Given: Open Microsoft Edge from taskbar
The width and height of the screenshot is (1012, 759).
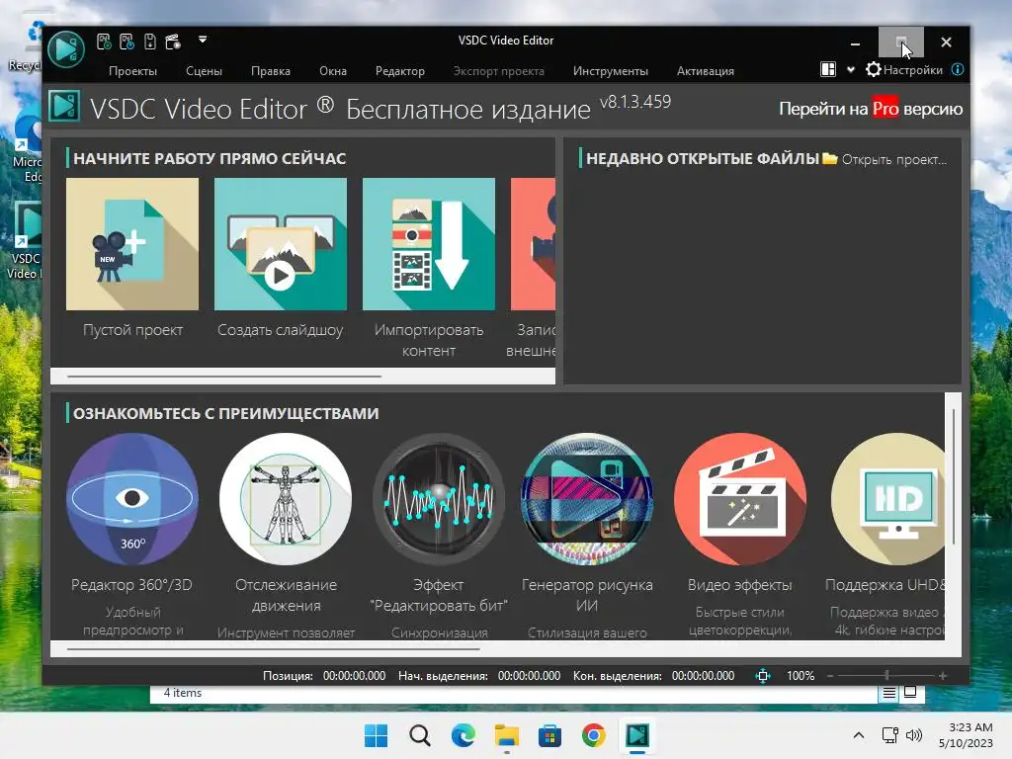Looking at the screenshot, I should [x=463, y=735].
